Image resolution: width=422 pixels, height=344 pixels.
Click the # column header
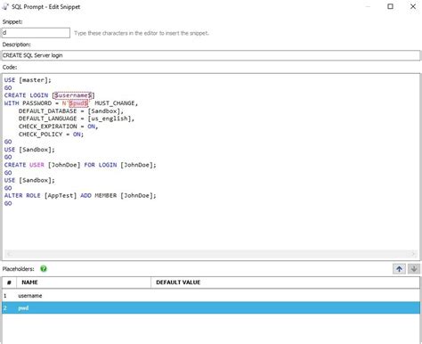9,283
